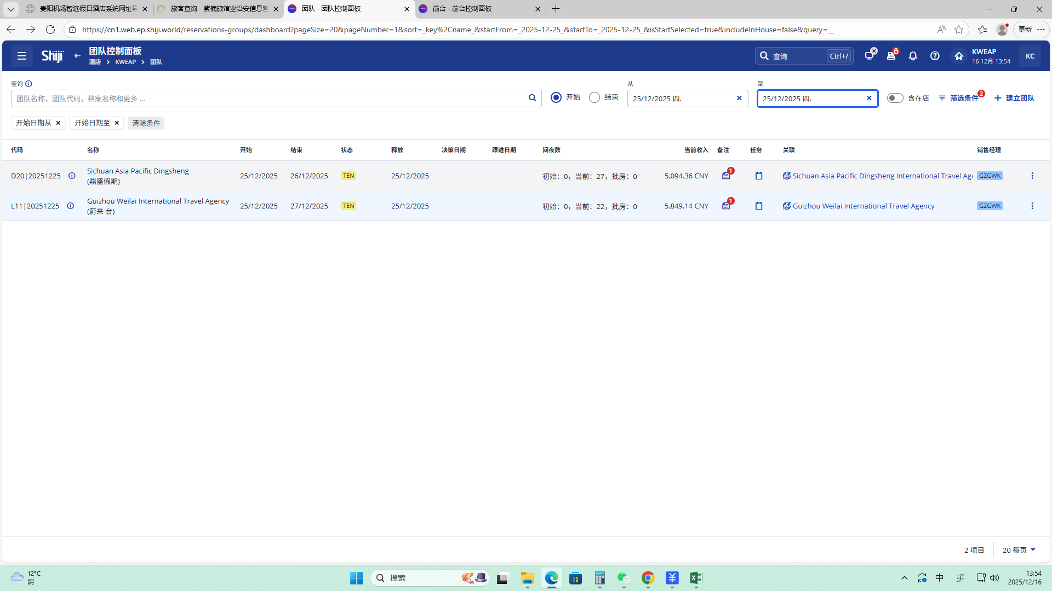Open the 筛选条件 filter panel
The image size is (1052, 591).
pyautogui.click(x=959, y=98)
